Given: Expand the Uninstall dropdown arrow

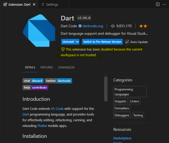Looking at the screenshot, I should pyautogui.click(x=77, y=42).
